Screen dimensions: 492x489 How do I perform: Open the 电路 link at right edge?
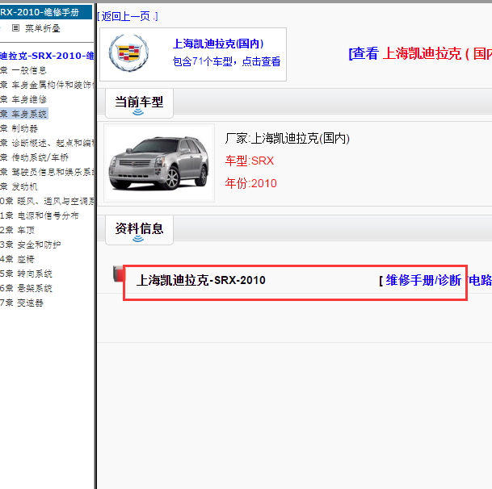pos(481,280)
